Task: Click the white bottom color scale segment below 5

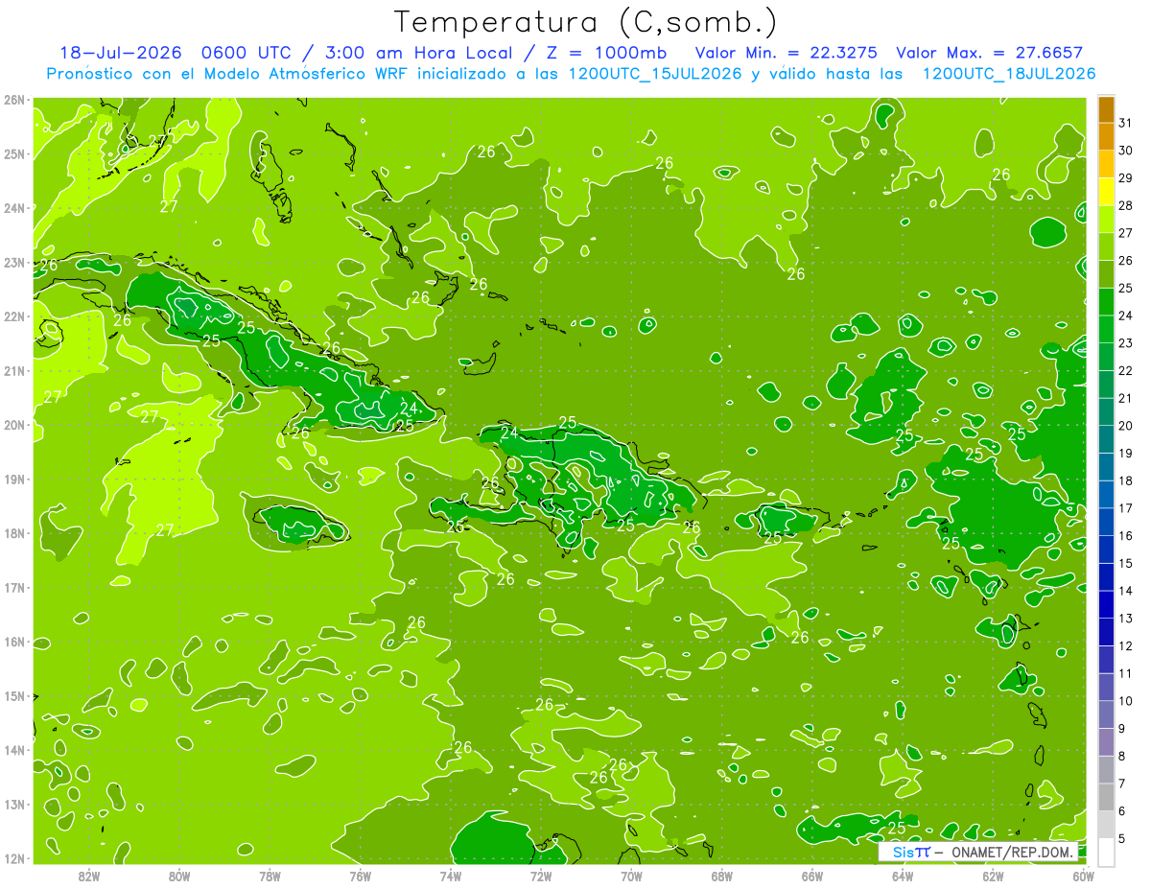Action: (x=1106, y=852)
